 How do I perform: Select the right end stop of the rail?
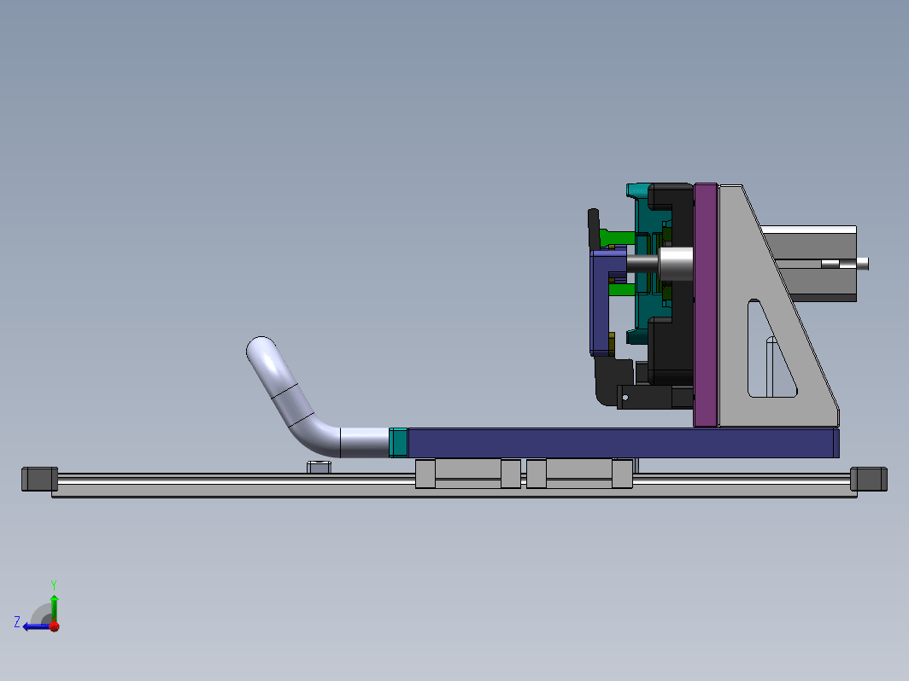[x=868, y=479]
